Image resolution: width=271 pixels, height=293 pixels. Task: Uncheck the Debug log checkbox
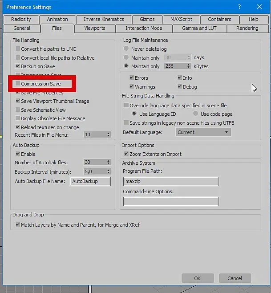tap(180, 86)
